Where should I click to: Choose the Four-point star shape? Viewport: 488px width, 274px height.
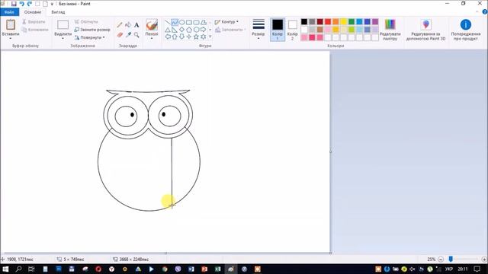click(189, 37)
